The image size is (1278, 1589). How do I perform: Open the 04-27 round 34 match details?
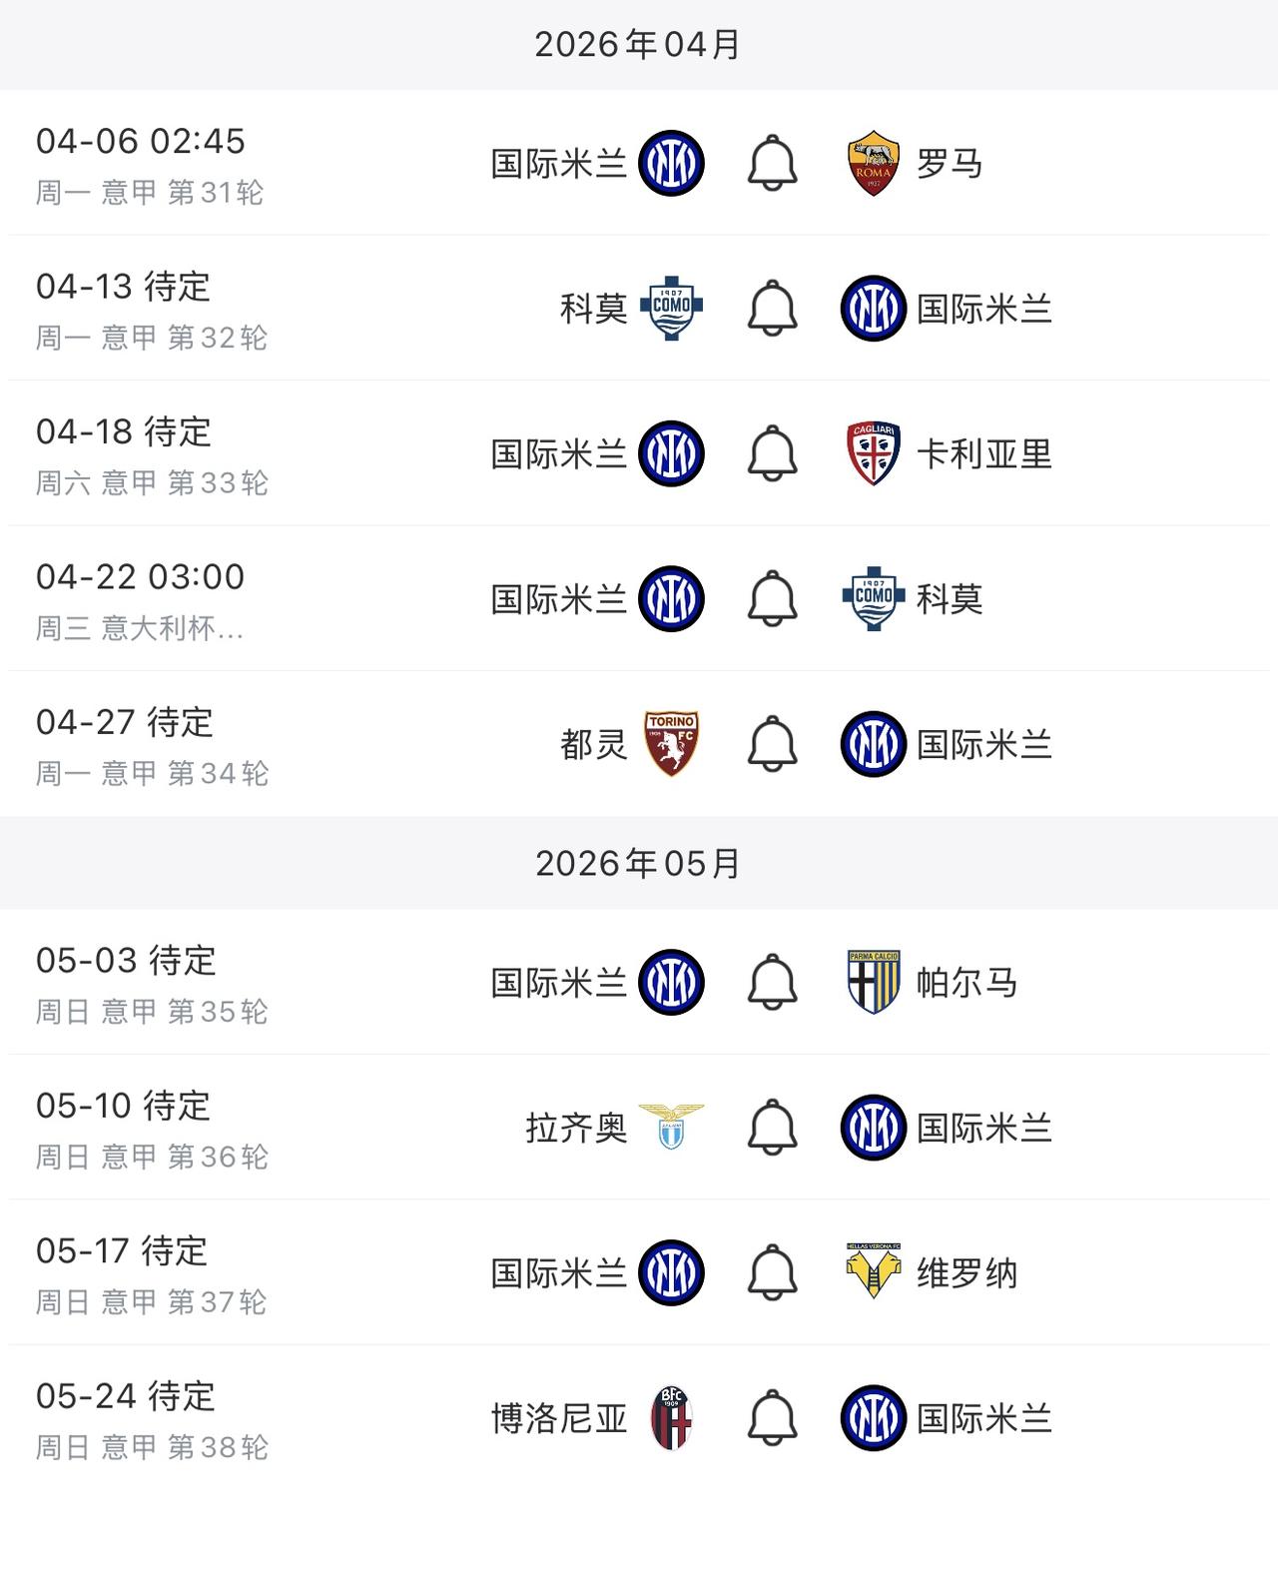152,745
